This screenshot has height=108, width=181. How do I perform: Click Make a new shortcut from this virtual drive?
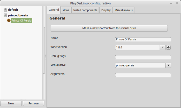(109, 28)
